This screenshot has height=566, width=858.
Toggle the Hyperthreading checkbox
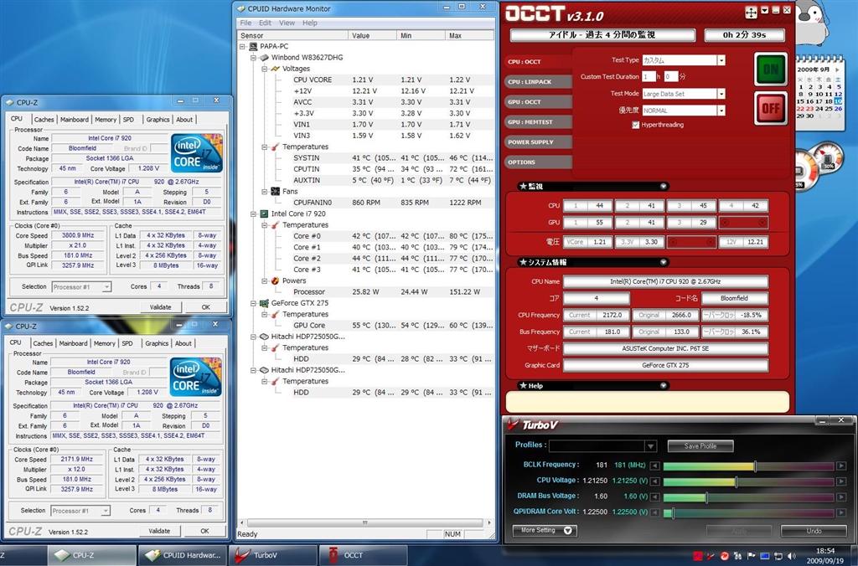coord(635,125)
